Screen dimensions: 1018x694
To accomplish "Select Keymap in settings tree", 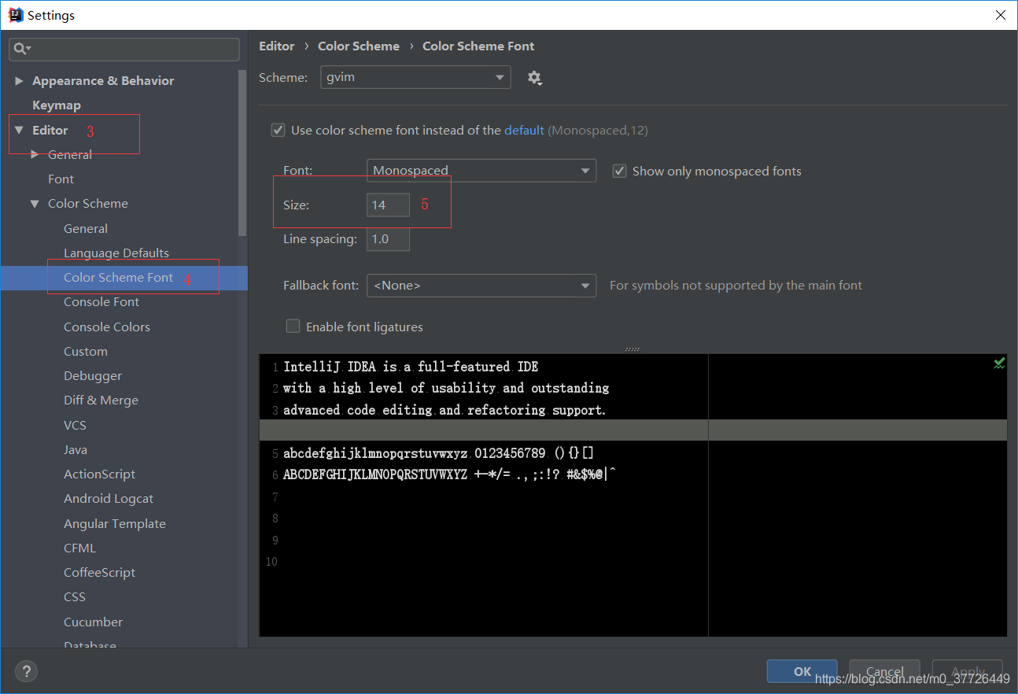I will click(x=57, y=105).
